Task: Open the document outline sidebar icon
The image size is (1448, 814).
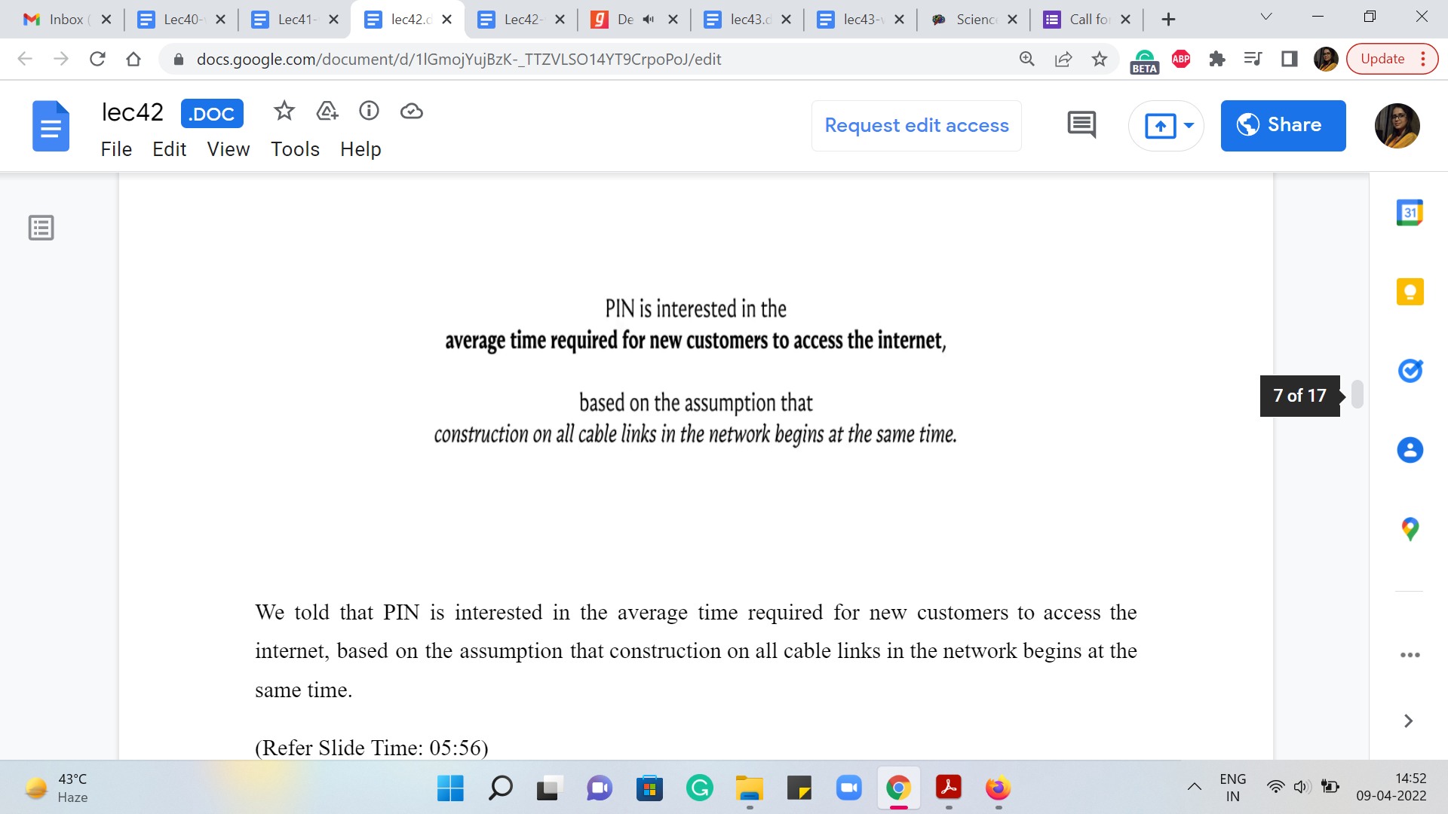Action: [41, 228]
